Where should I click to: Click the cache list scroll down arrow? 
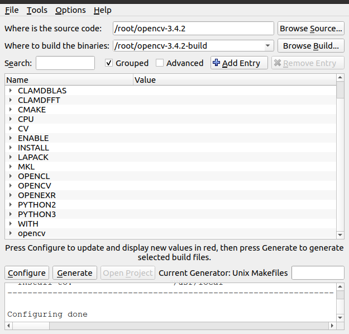click(x=340, y=235)
